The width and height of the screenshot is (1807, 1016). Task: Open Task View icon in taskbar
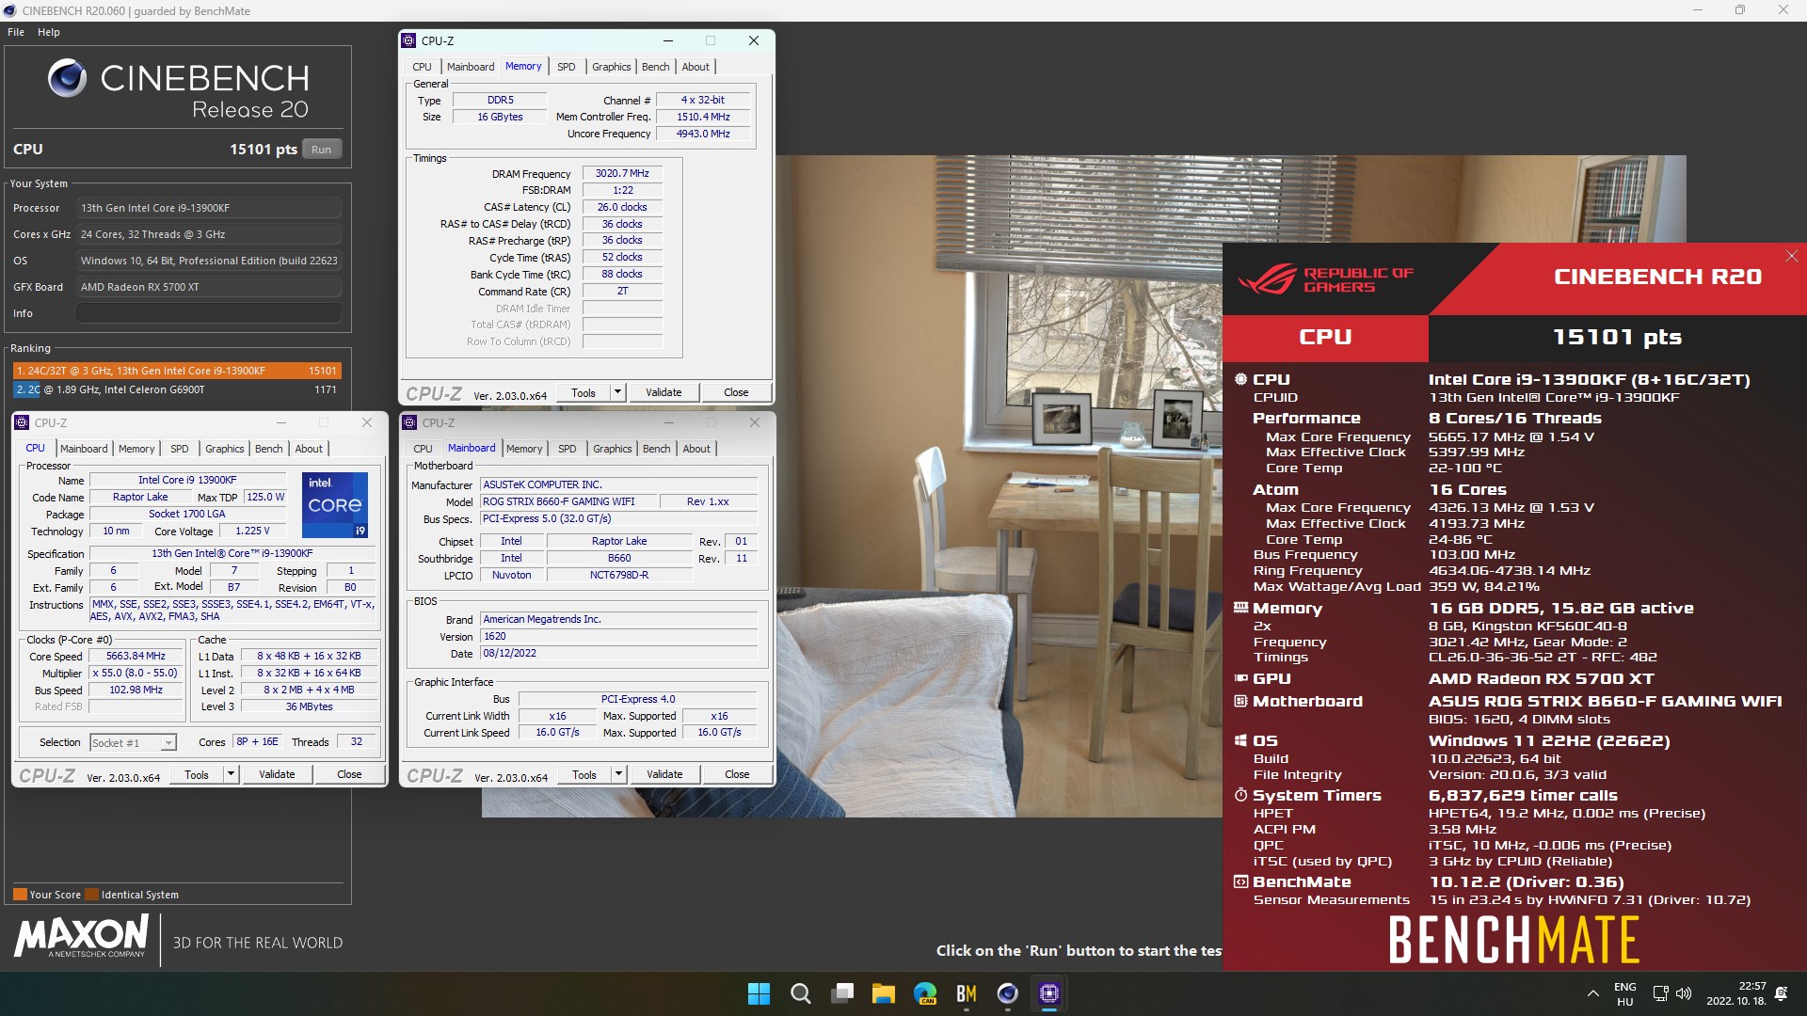[842, 993]
